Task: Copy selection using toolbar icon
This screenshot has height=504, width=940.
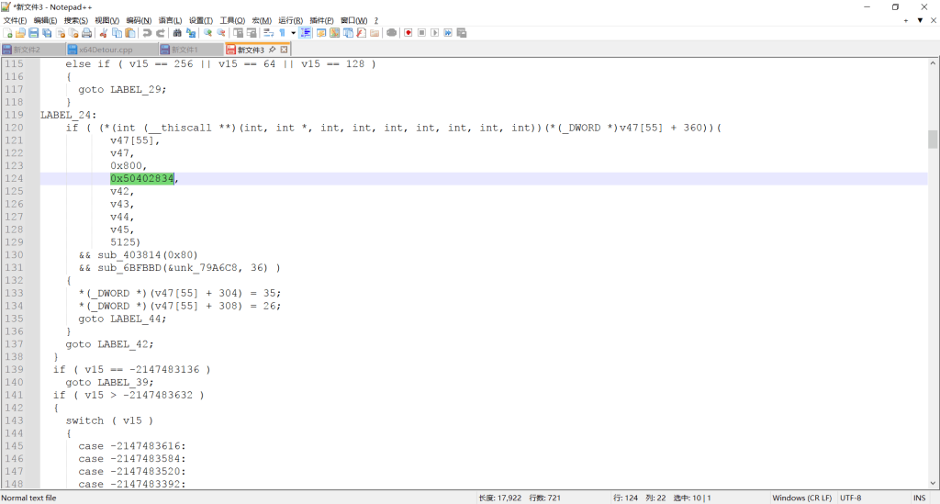Action: pos(117,33)
